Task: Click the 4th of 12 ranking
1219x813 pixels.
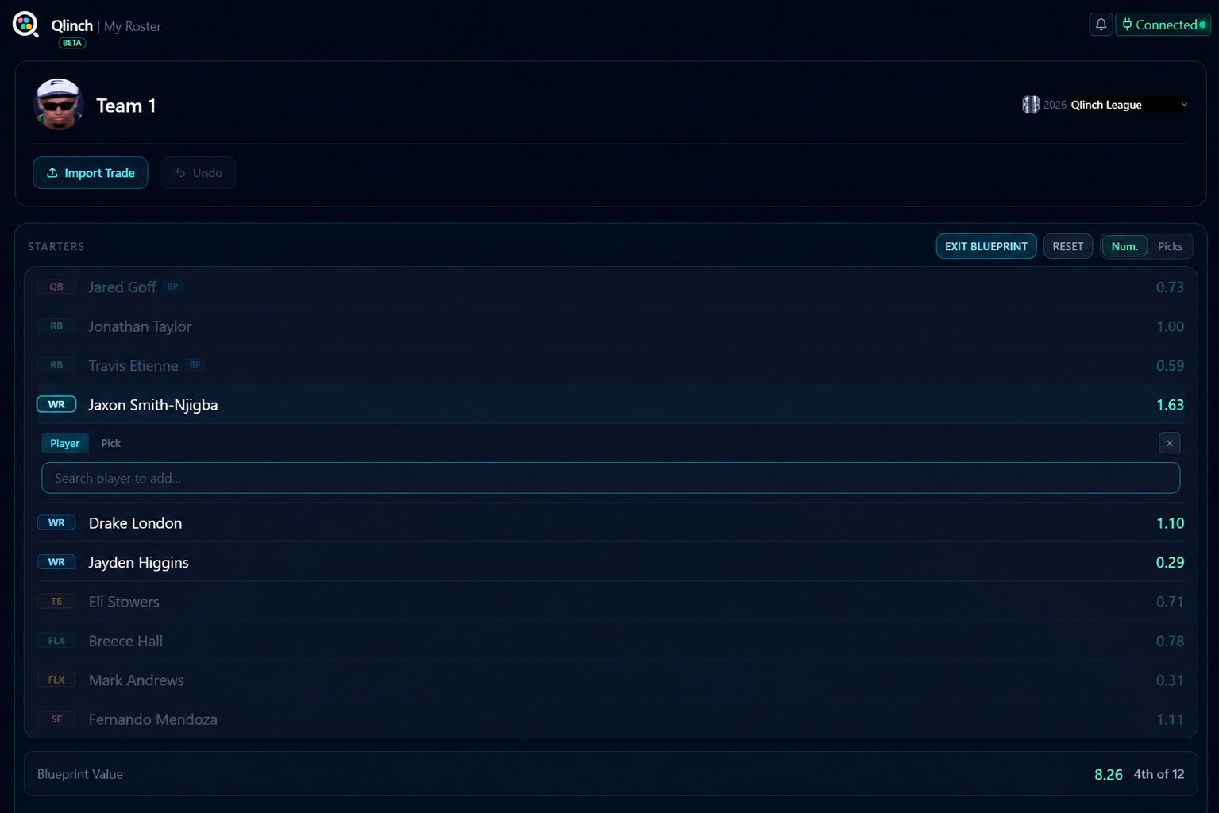Action: tap(1159, 774)
